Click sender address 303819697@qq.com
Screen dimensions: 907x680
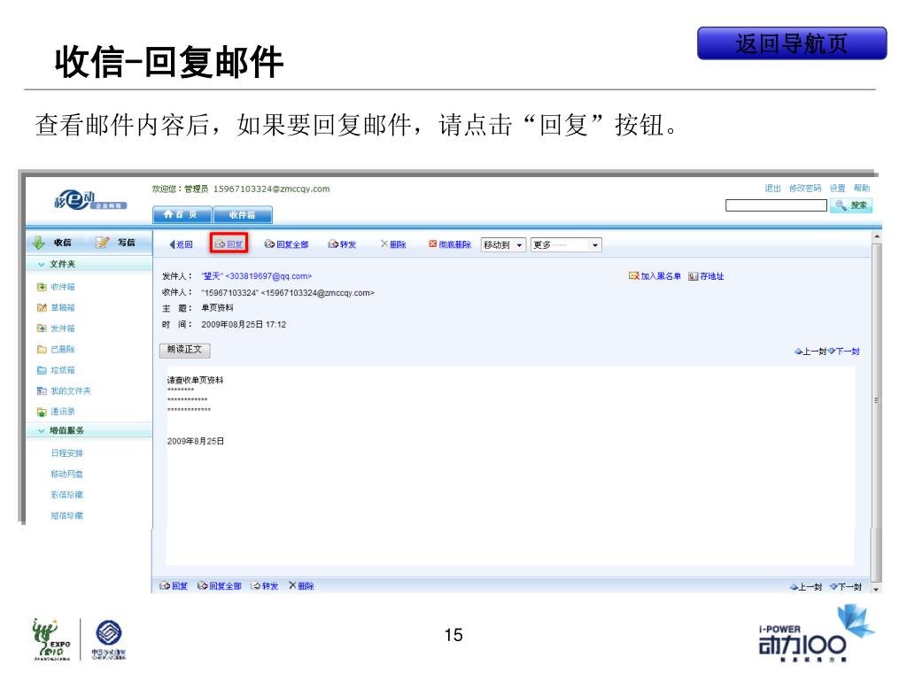[268, 276]
